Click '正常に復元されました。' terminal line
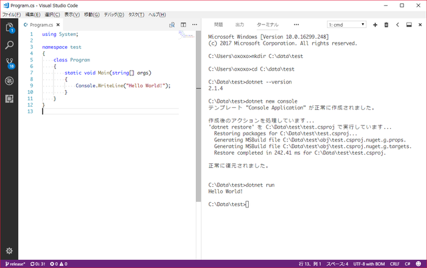This screenshot has height=268, width=427. (x=238, y=166)
